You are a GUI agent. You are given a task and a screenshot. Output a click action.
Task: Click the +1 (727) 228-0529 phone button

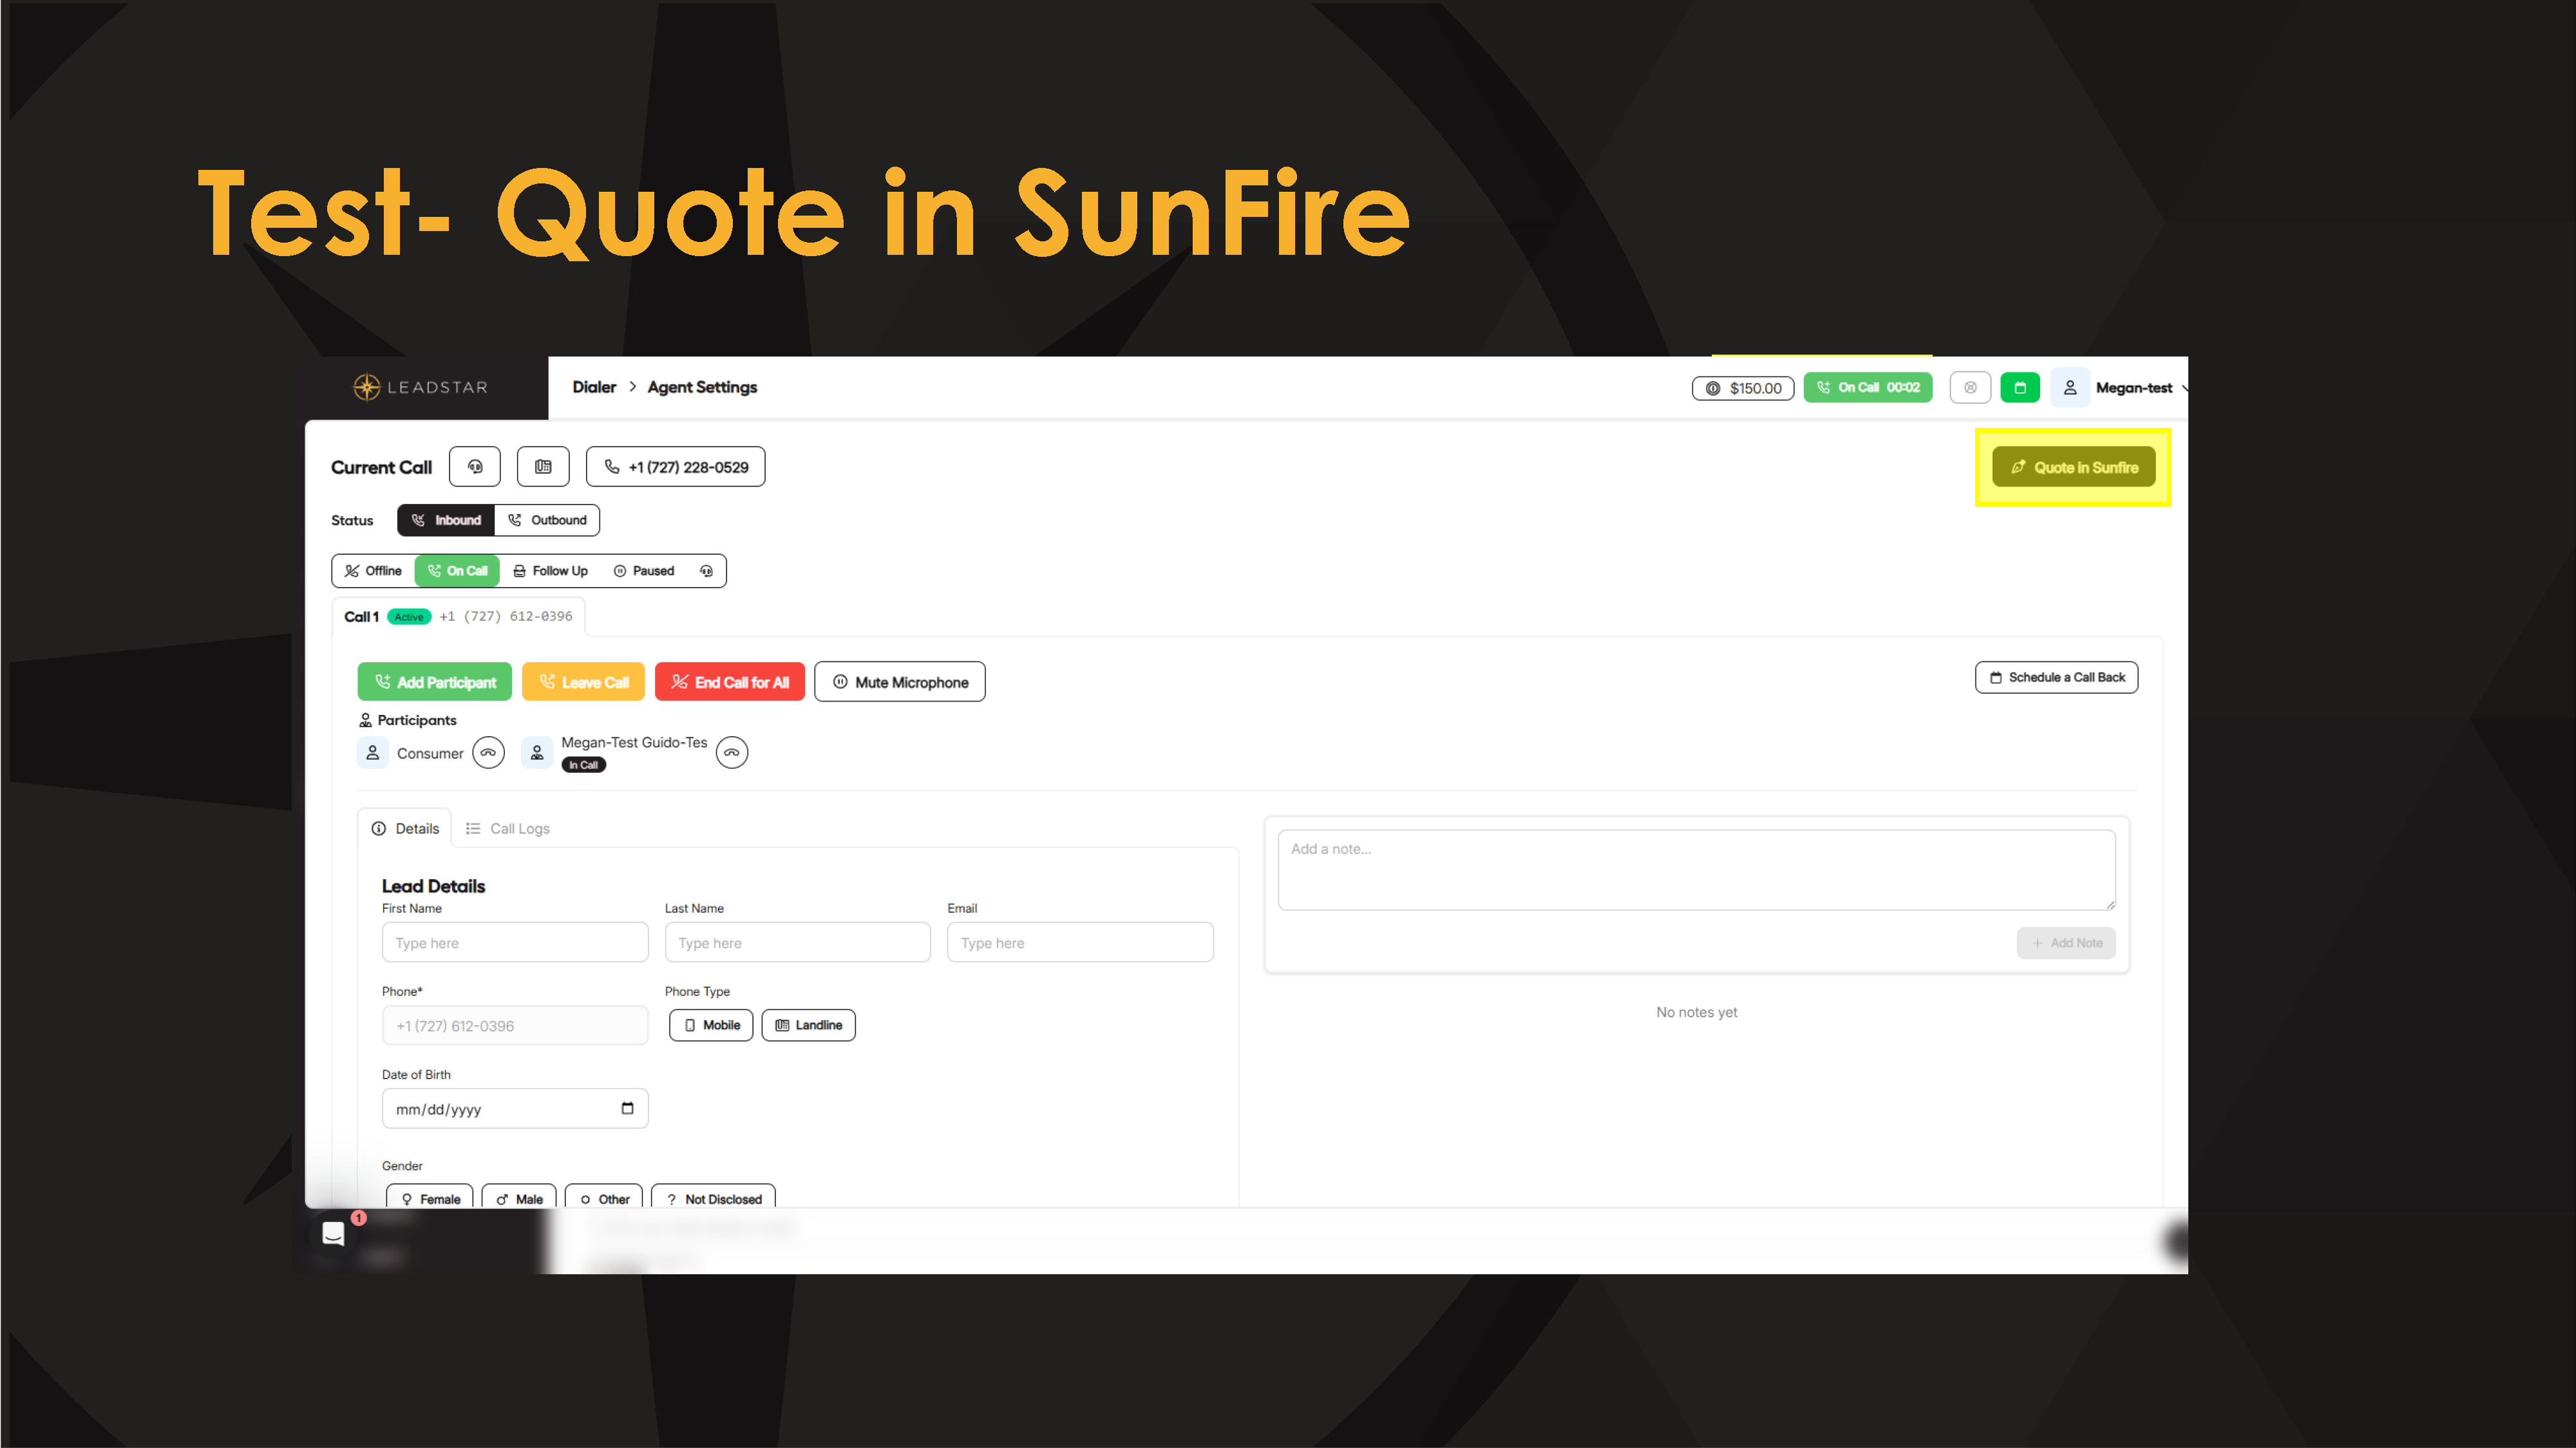[x=676, y=467]
